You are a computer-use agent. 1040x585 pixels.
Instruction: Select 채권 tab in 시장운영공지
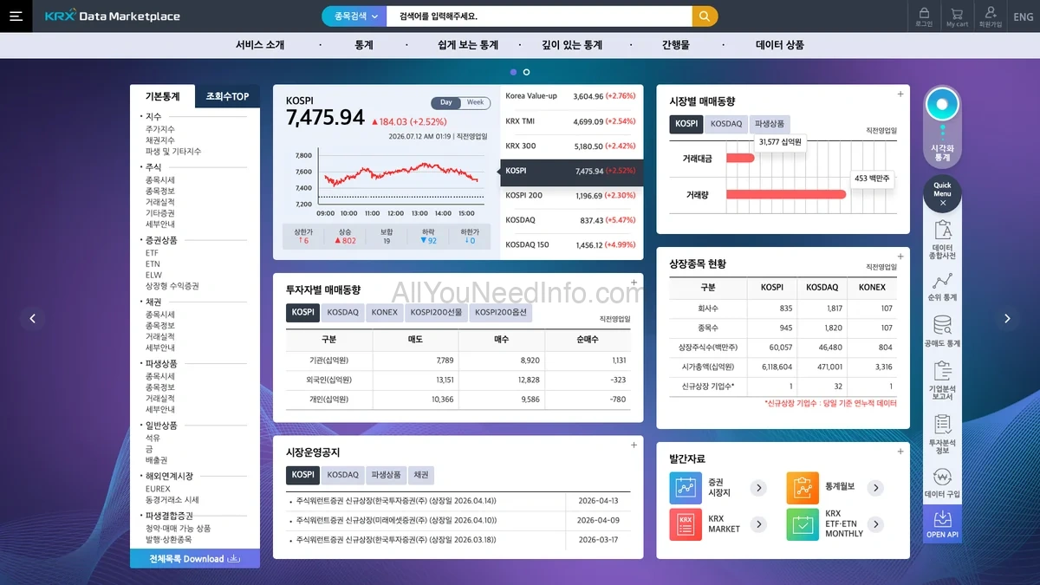pyautogui.click(x=420, y=475)
